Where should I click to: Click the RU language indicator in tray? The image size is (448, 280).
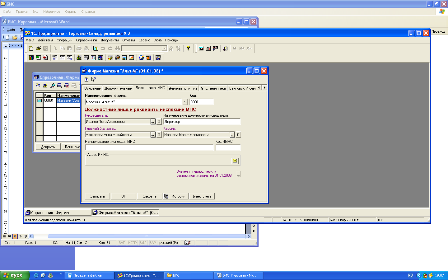click(410, 275)
